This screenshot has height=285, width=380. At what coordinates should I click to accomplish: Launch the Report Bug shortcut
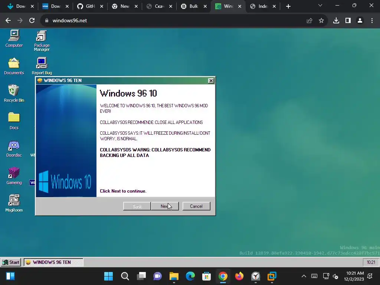pos(42,66)
